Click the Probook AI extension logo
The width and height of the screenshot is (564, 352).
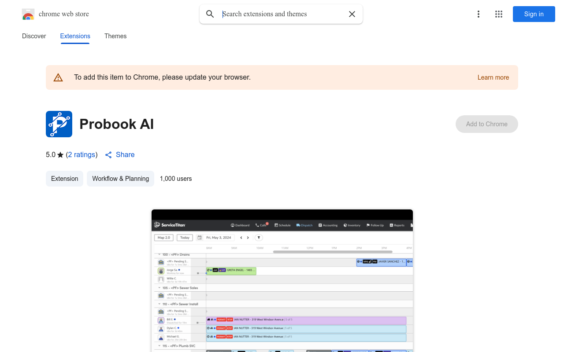59,124
